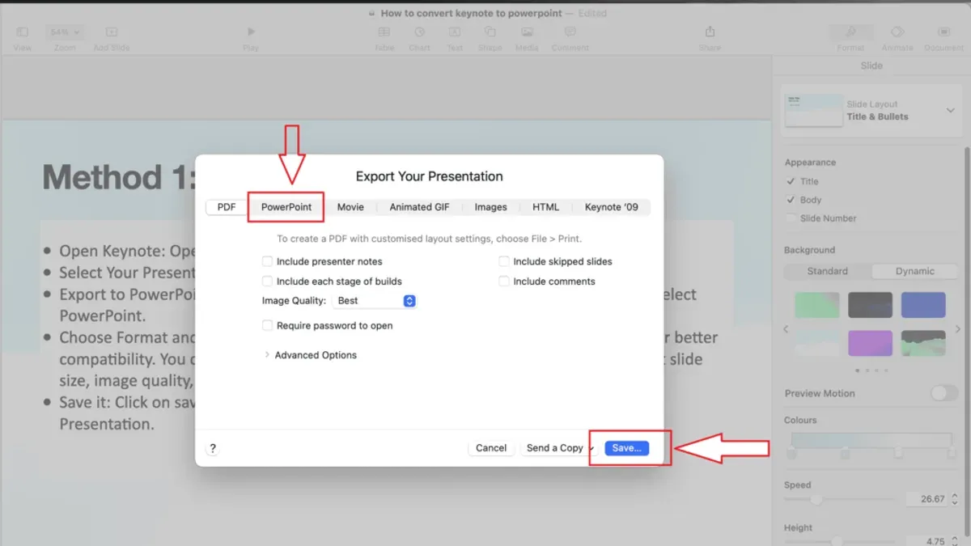Image resolution: width=971 pixels, height=546 pixels.
Task: Enable Include presenter notes checkbox
Action: 267,261
